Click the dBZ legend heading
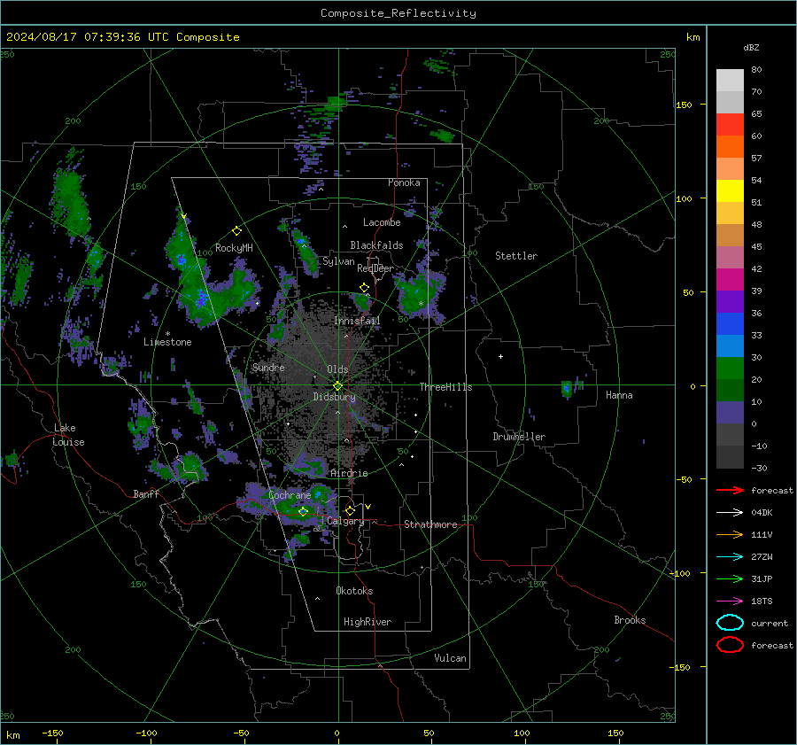Screen dimensions: 797x745 (751, 47)
